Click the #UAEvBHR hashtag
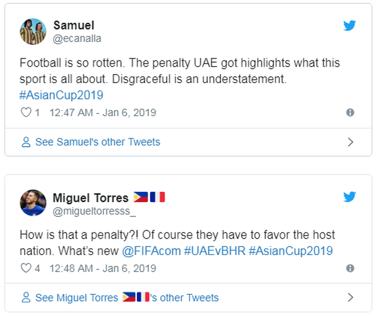 [x=214, y=251]
